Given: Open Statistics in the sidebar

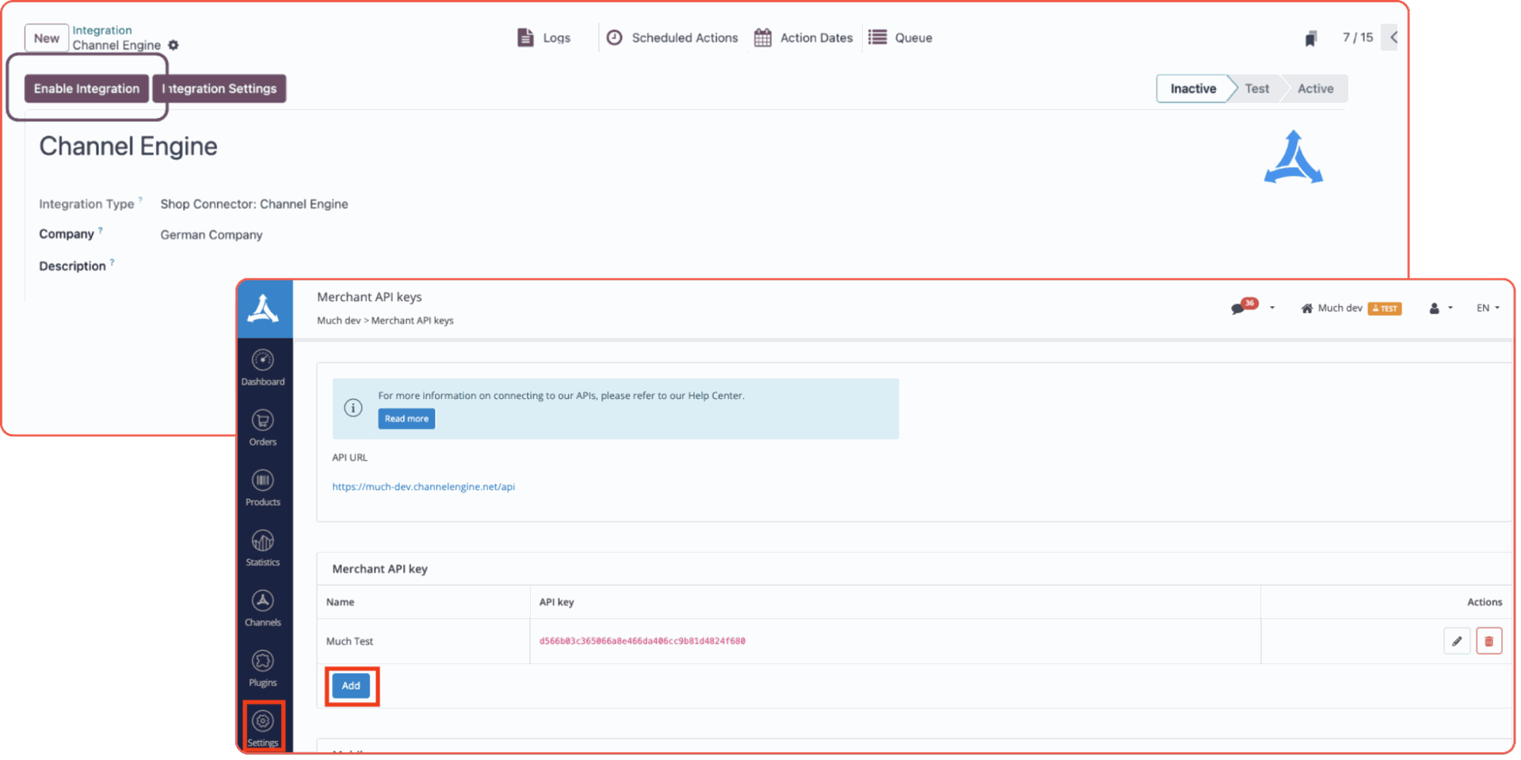Looking at the screenshot, I should coord(263,549).
